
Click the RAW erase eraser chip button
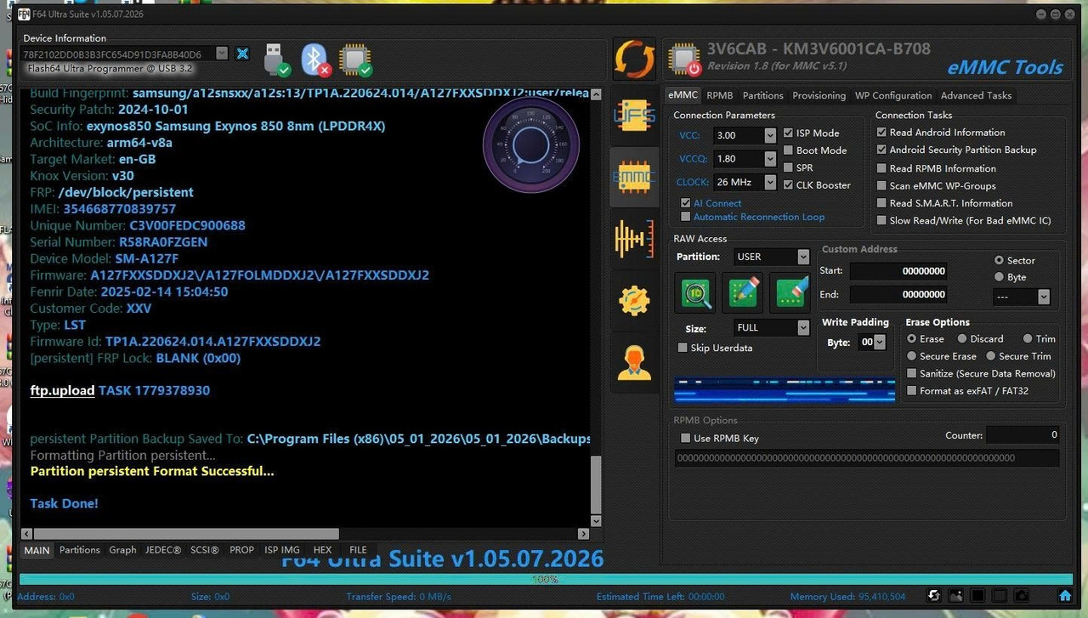click(790, 292)
